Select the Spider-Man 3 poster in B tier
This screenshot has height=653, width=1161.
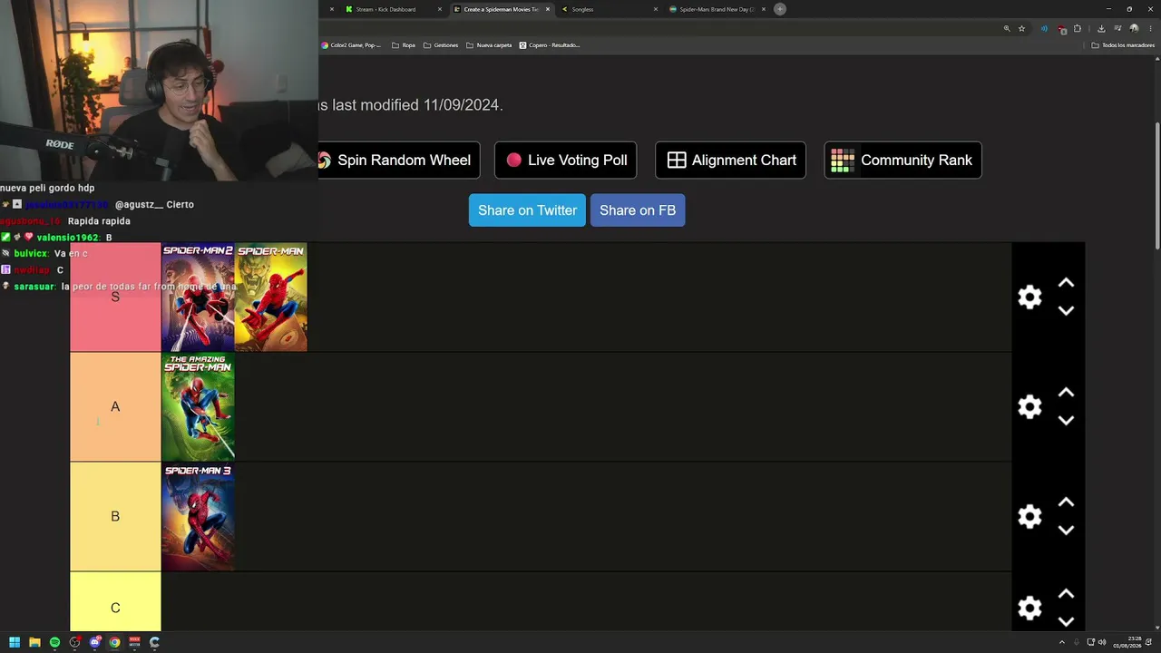198,517
